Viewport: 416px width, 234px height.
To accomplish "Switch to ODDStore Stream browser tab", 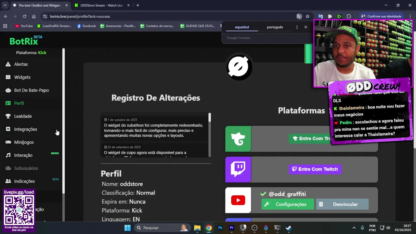I will click(x=101, y=5).
